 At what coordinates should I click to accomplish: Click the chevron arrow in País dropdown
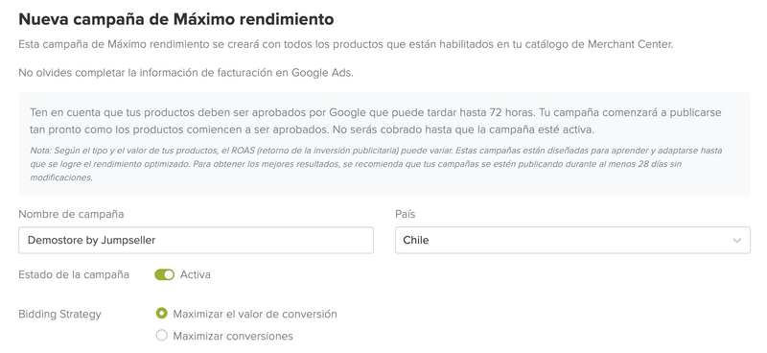(x=736, y=241)
